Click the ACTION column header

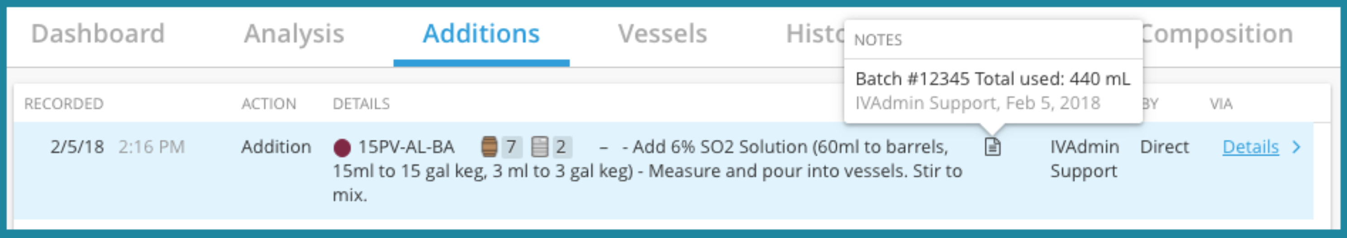coord(269,104)
